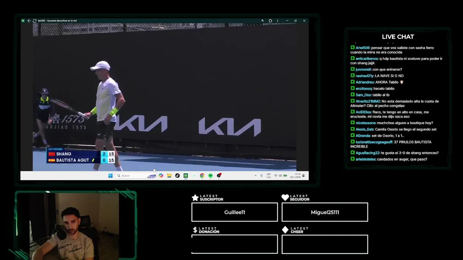The height and width of the screenshot is (260, 463).
Task: Open the extensions puzzle icon in the bet365 window
Action: click(270, 21)
